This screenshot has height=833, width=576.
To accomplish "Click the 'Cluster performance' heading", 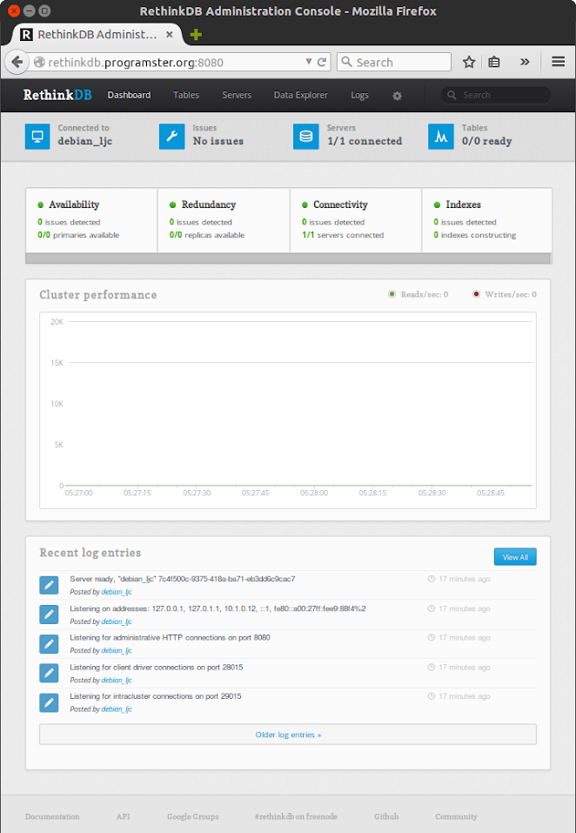I will coord(98,295).
